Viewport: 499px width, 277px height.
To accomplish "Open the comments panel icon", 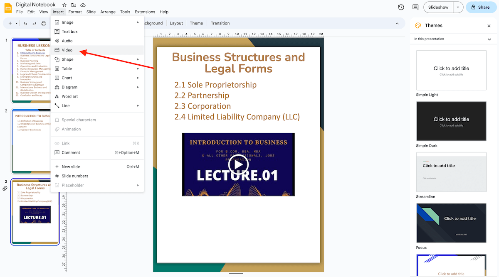I will point(415,7).
